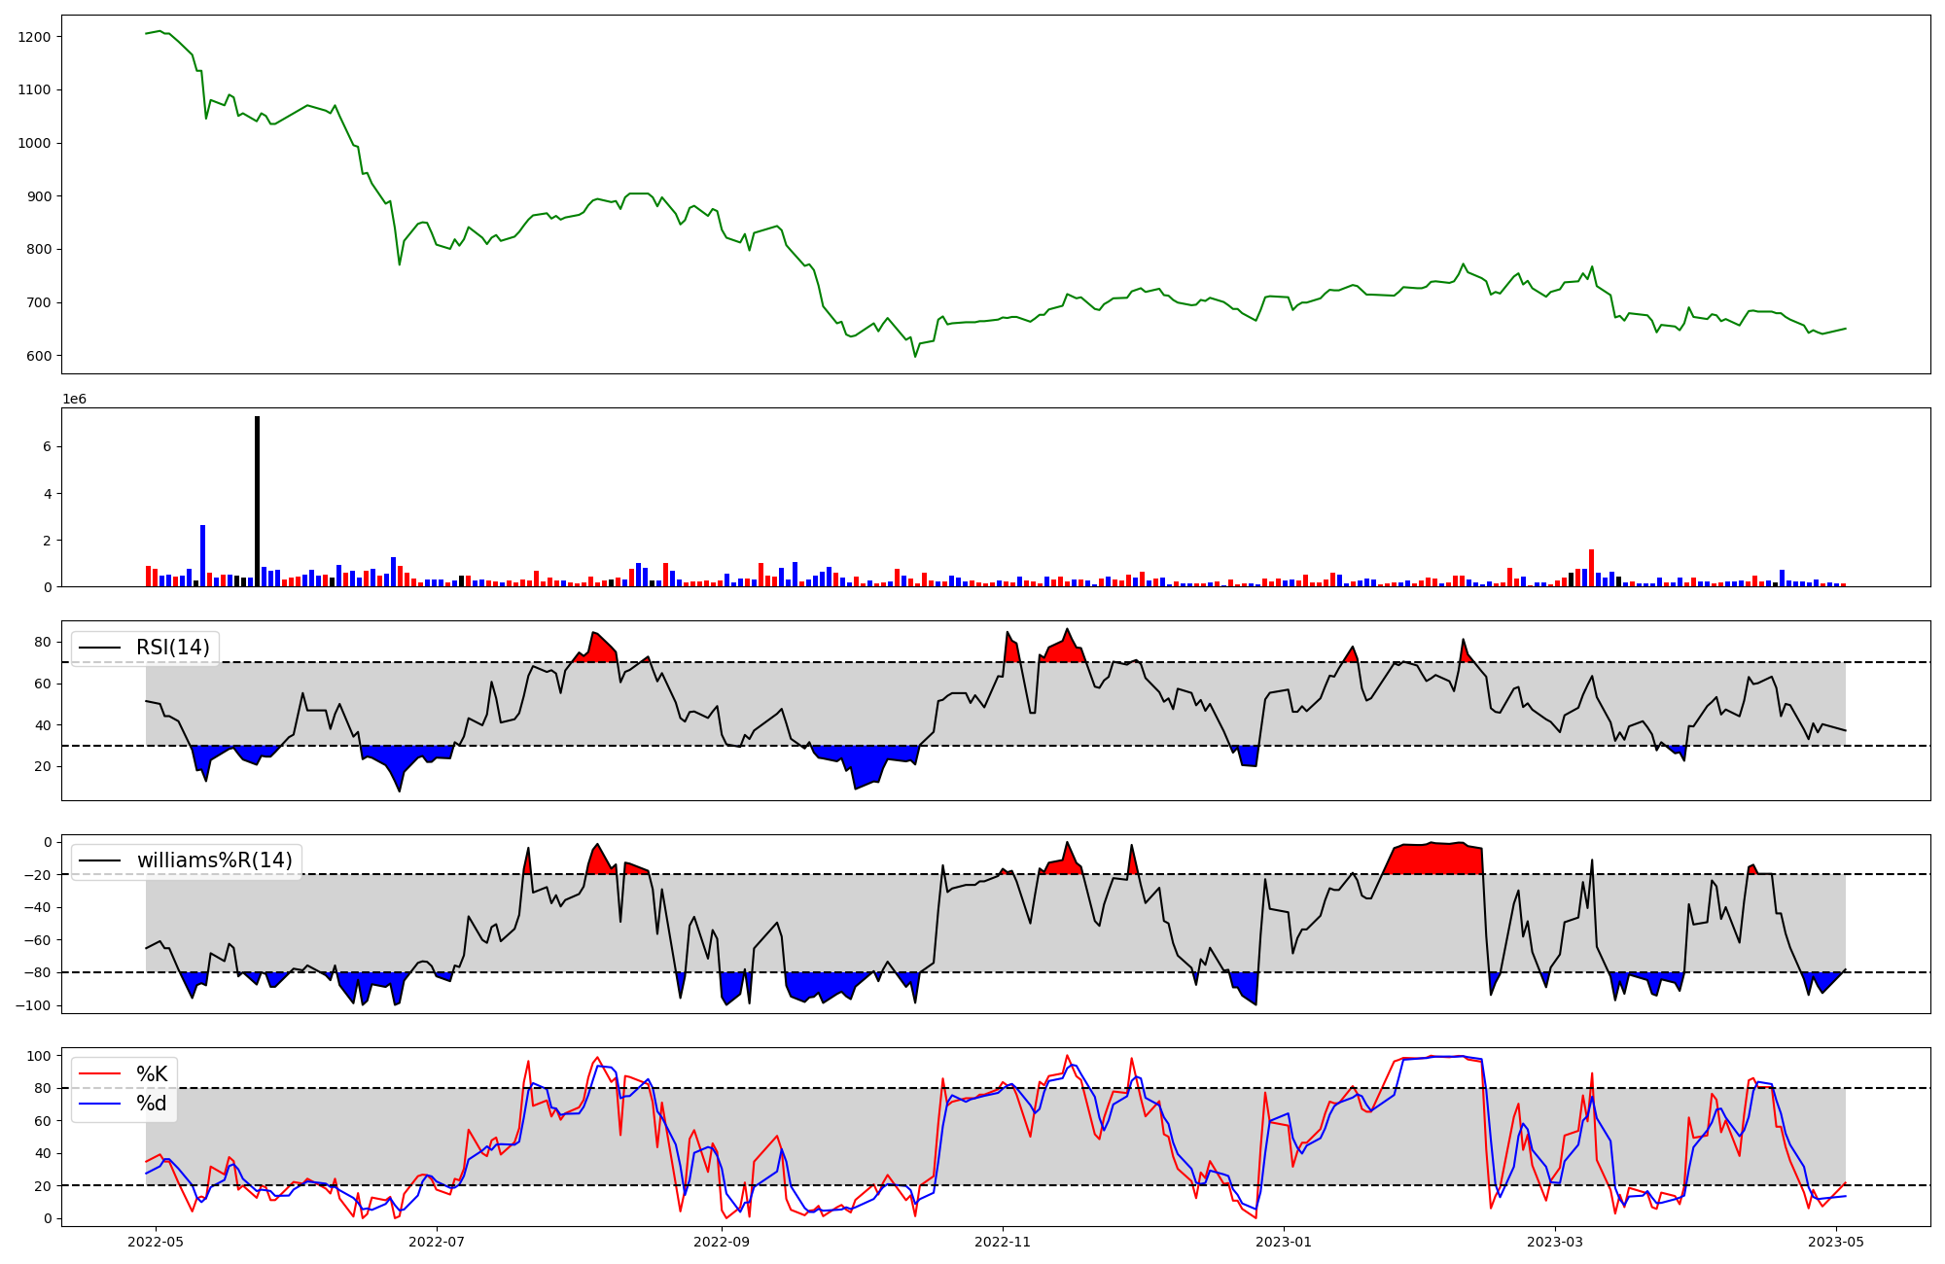Click the 600 price axis tick label
Viewport: 1945px width, 1264px height.
39,356
